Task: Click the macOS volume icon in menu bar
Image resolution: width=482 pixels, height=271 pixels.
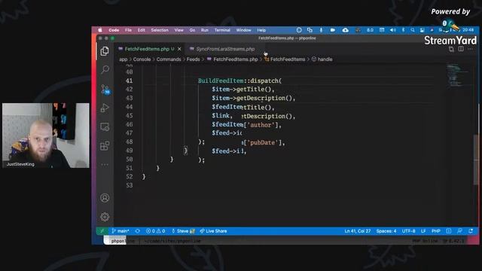Action: click(392, 30)
